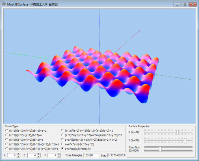
Task: Increase parameter c with up arrow
Action: (59, 154)
